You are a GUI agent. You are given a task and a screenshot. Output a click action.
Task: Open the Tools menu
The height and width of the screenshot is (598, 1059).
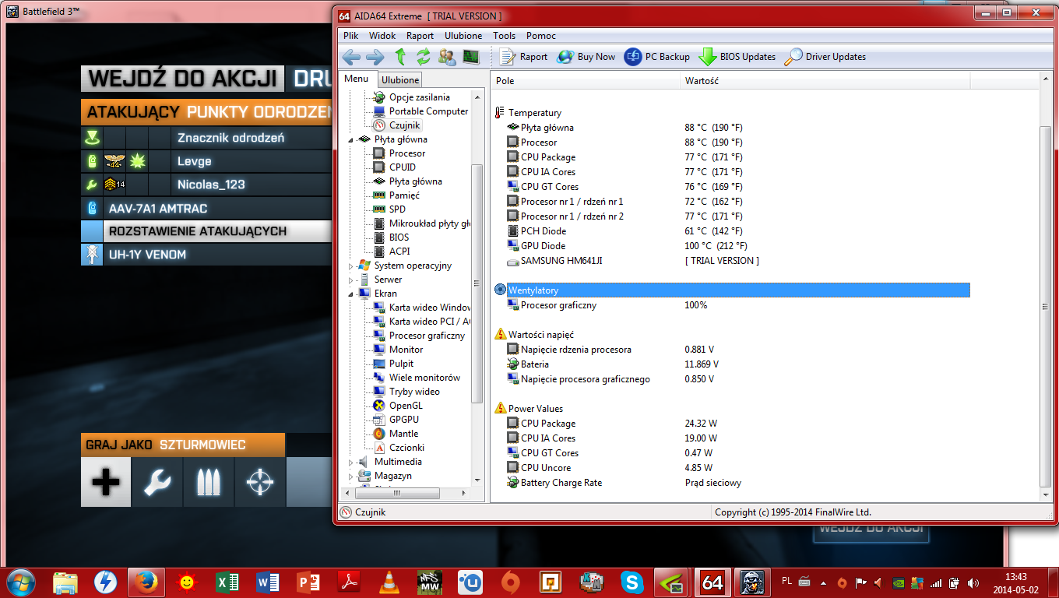click(x=504, y=36)
